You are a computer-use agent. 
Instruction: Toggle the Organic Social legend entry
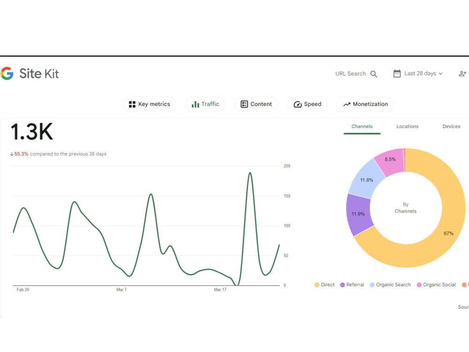pos(436,285)
